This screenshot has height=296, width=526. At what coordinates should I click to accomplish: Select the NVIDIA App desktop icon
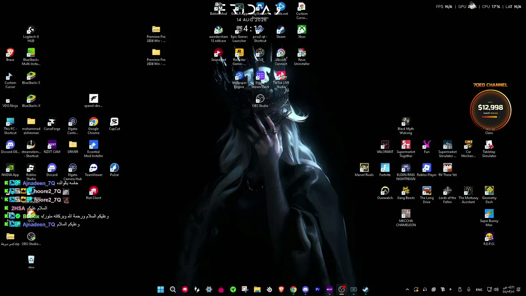pos(10,170)
